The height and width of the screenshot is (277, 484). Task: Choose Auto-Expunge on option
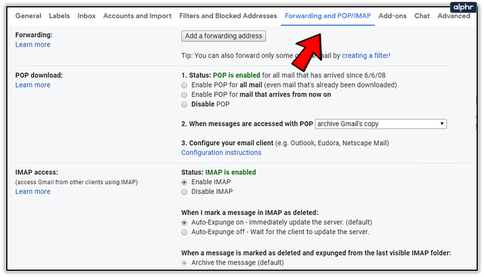[x=184, y=223]
